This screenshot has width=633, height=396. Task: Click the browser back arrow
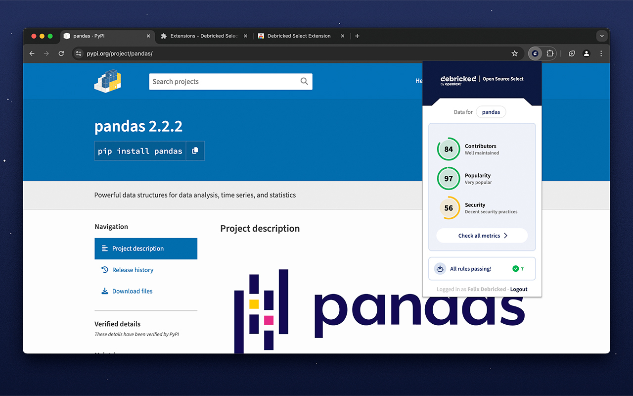click(32, 53)
